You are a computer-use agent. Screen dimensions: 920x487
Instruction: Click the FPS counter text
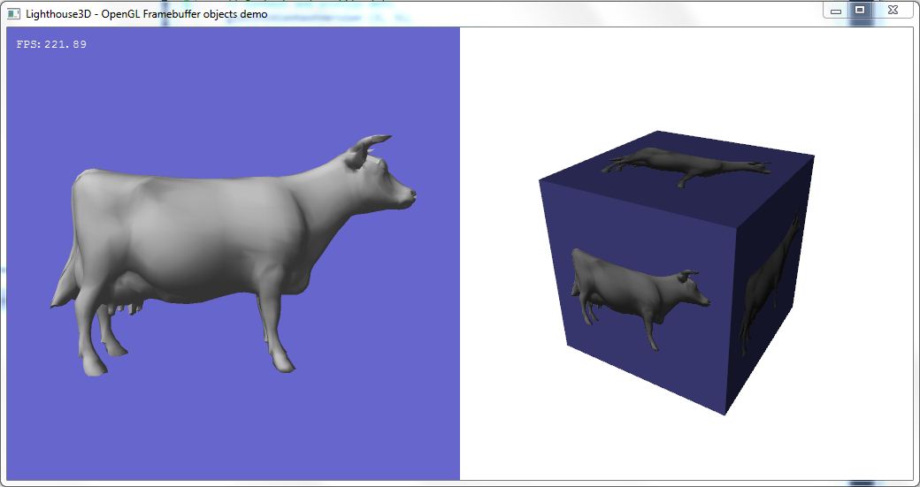tap(51, 44)
